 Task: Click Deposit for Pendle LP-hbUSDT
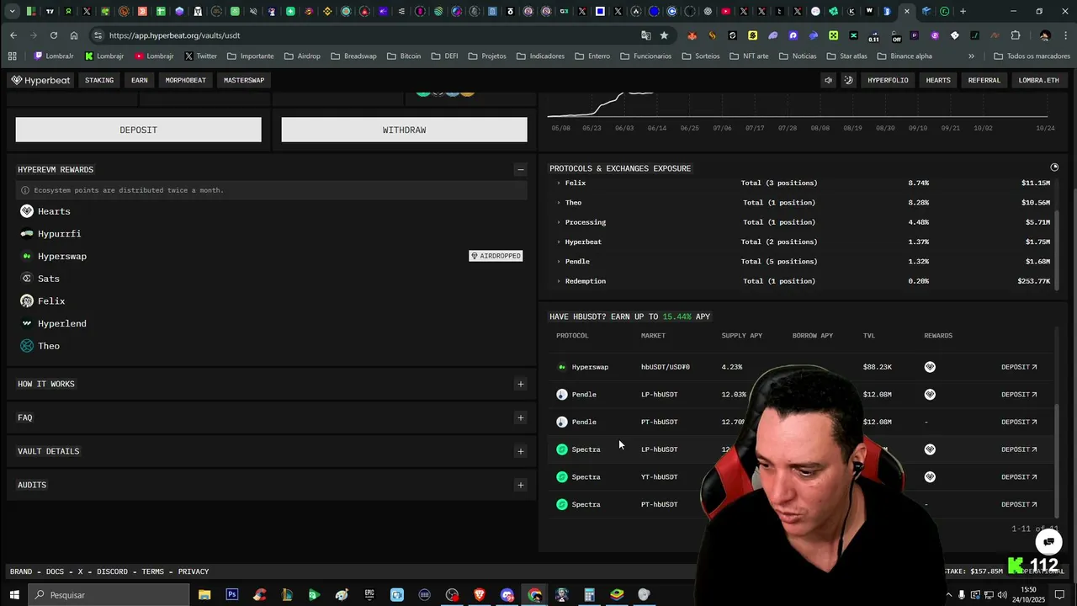point(1019,395)
